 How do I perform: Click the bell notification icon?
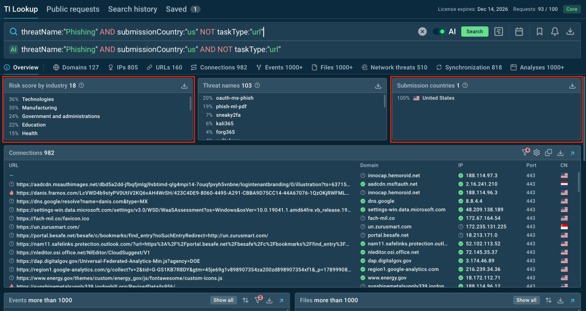tap(555, 32)
